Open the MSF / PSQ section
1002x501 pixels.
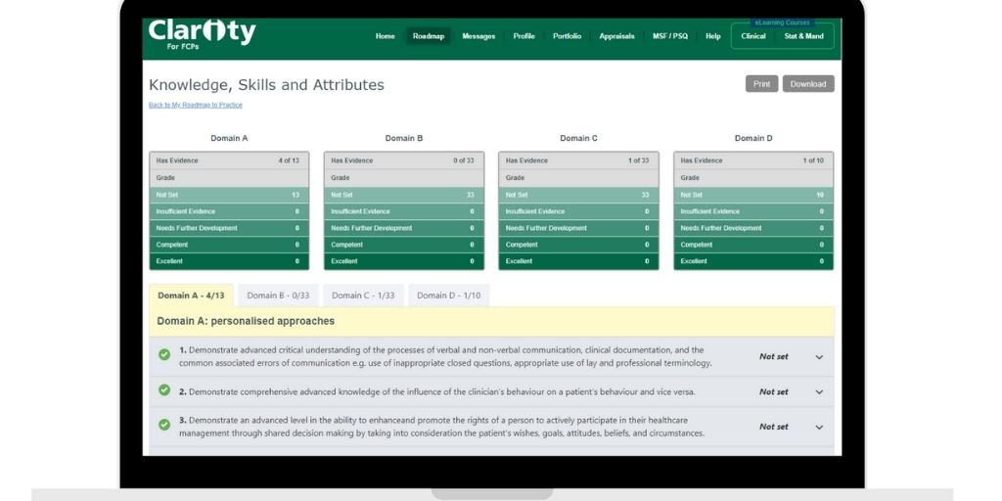tap(670, 36)
